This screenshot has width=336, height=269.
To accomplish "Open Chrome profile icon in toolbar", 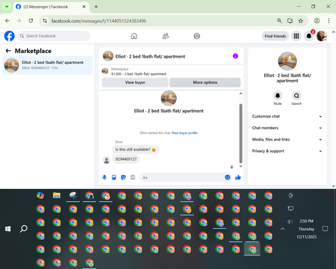I will pos(317,21).
